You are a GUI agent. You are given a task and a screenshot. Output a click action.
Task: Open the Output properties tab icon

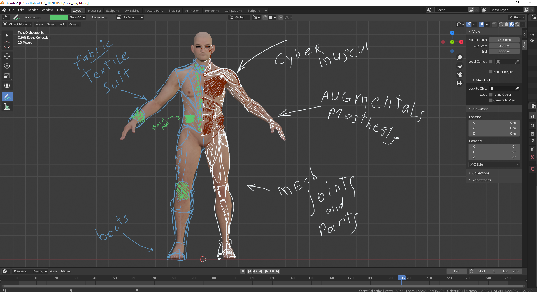coord(533,134)
